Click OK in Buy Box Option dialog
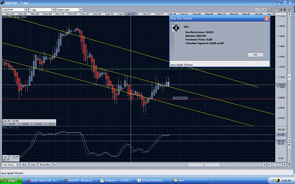Viewport: 295px width, 184px height. click(255, 55)
